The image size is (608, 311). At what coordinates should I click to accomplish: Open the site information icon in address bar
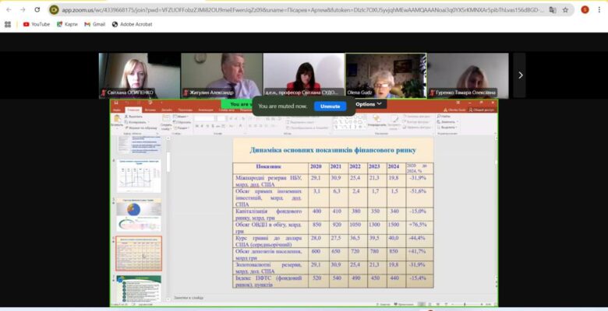(x=55, y=9)
